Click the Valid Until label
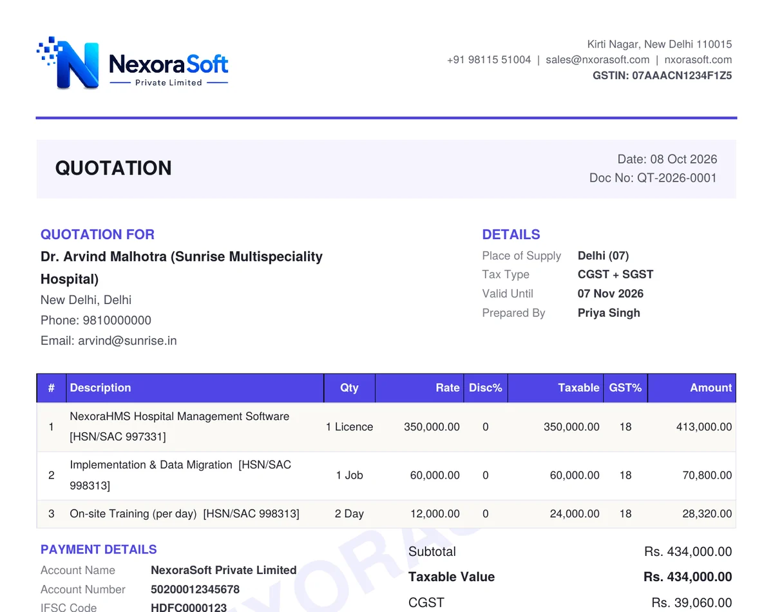The width and height of the screenshot is (773, 612). (x=508, y=294)
